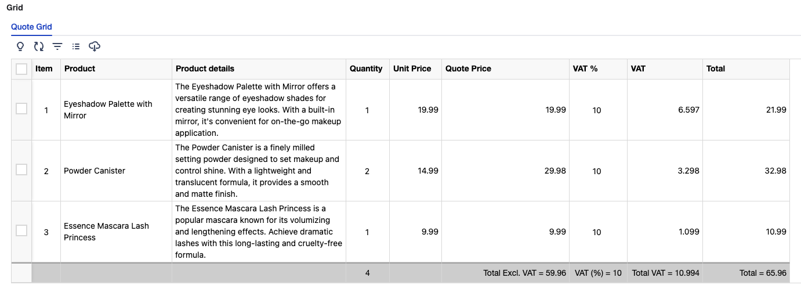Refresh the quote grid data
The image size is (801, 292).
click(39, 46)
